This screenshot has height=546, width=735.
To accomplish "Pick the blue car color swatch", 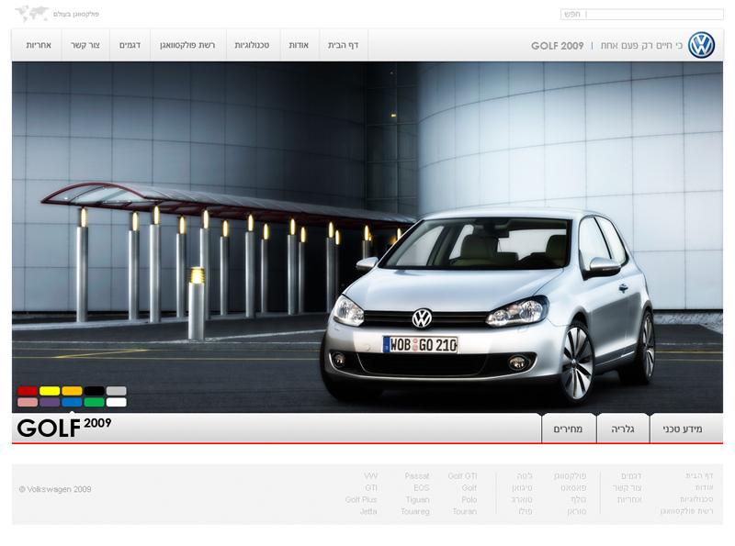I will [x=72, y=402].
